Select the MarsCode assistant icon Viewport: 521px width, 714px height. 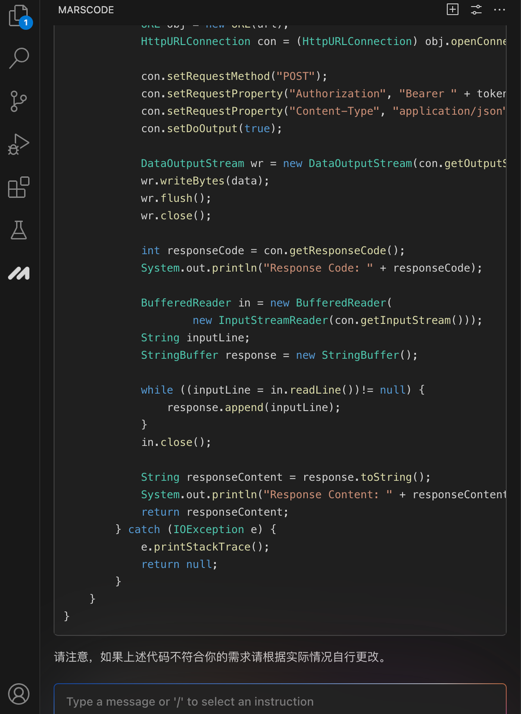pyautogui.click(x=19, y=273)
